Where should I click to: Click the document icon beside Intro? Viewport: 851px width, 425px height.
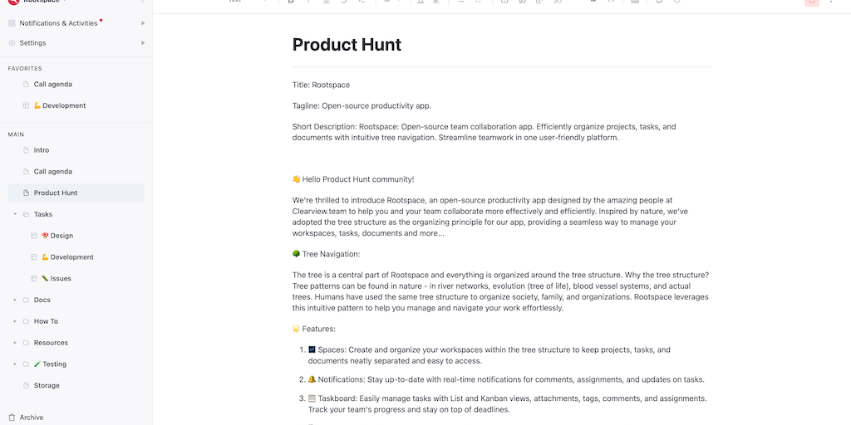click(27, 150)
